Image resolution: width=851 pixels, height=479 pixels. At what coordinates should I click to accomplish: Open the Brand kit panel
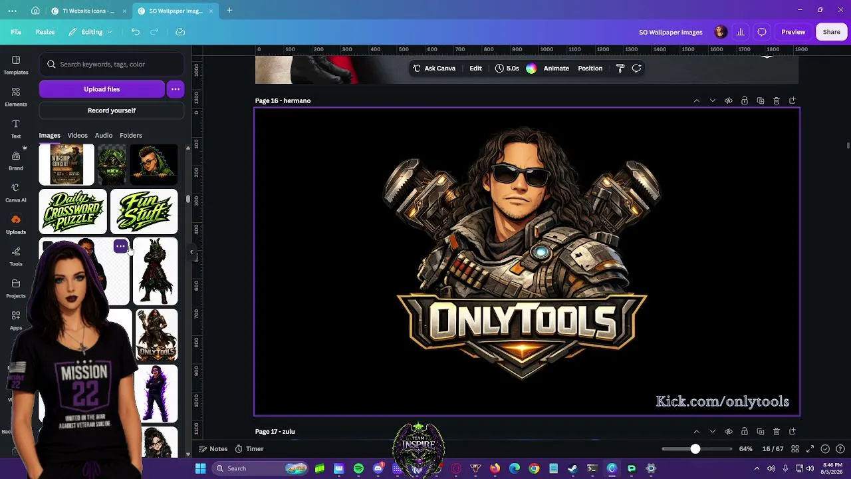tap(16, 160)
